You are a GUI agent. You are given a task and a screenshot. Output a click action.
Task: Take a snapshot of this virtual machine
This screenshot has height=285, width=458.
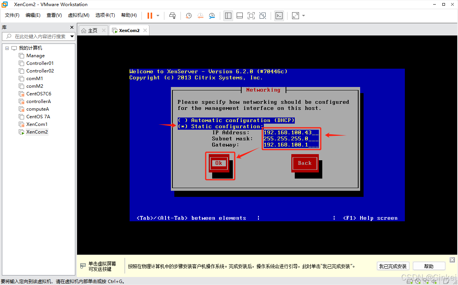(189, 16)
